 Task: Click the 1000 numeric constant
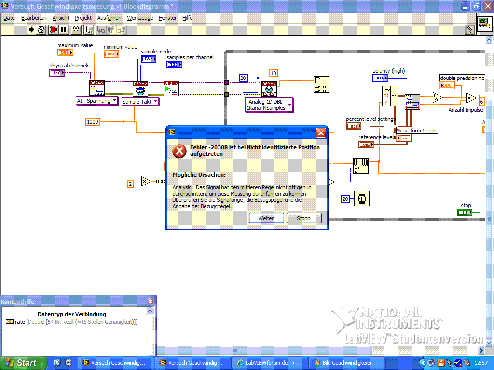pyautogui.click(x=93, y=122)
